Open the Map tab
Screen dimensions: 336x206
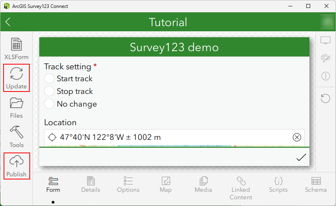(x=165, y=185)
